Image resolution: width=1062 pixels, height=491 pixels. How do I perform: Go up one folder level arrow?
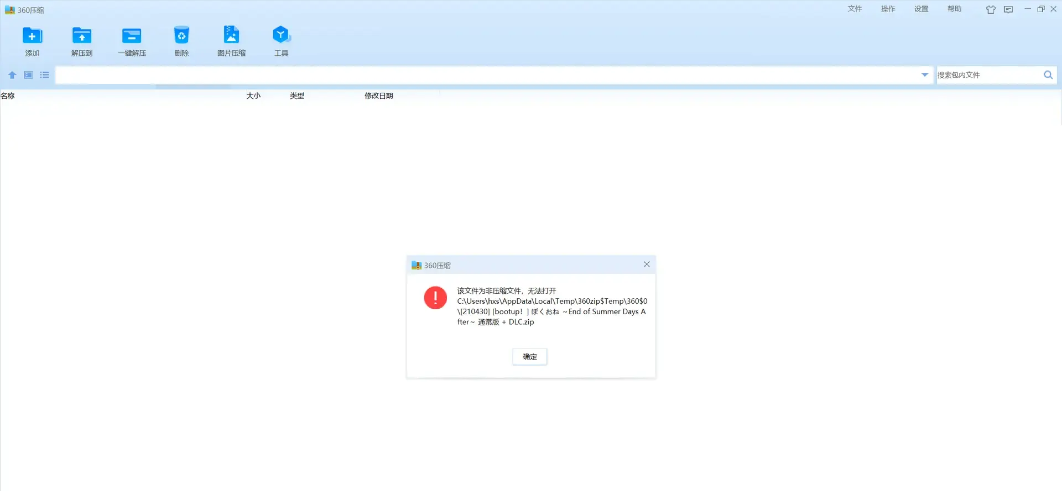pos(12,75)
